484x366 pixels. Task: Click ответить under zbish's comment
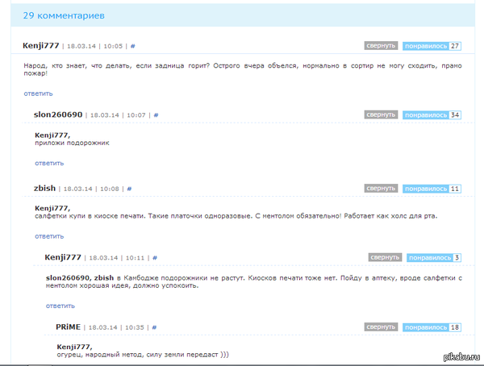[x=49, y=236]
